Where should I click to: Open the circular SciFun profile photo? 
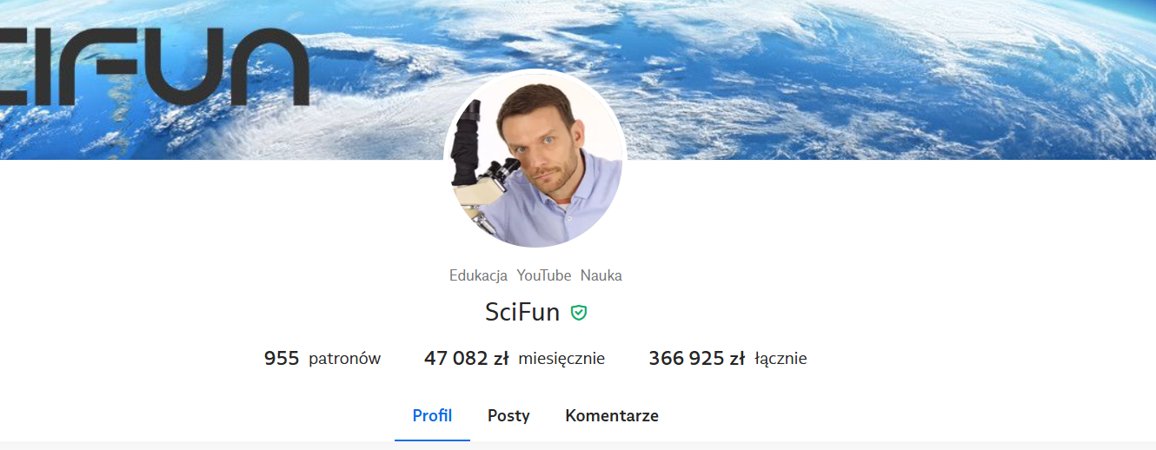point(535,158)
